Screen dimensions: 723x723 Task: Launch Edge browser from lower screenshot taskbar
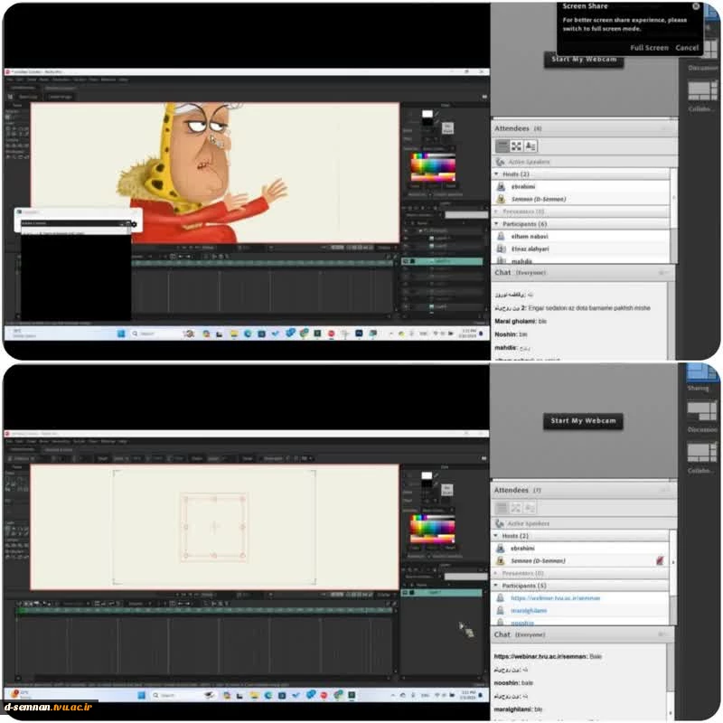coord(268,695)
